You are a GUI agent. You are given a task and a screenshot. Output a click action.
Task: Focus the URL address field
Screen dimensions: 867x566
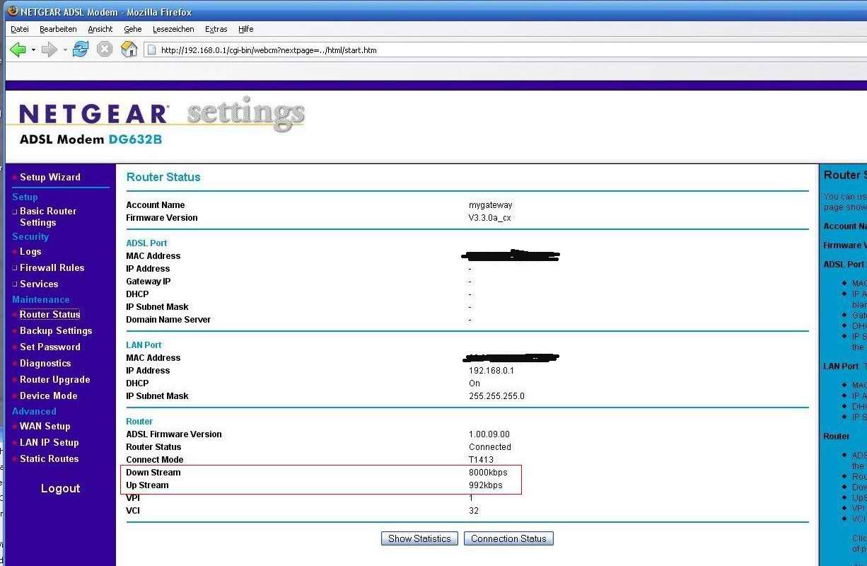click(505, 50)
